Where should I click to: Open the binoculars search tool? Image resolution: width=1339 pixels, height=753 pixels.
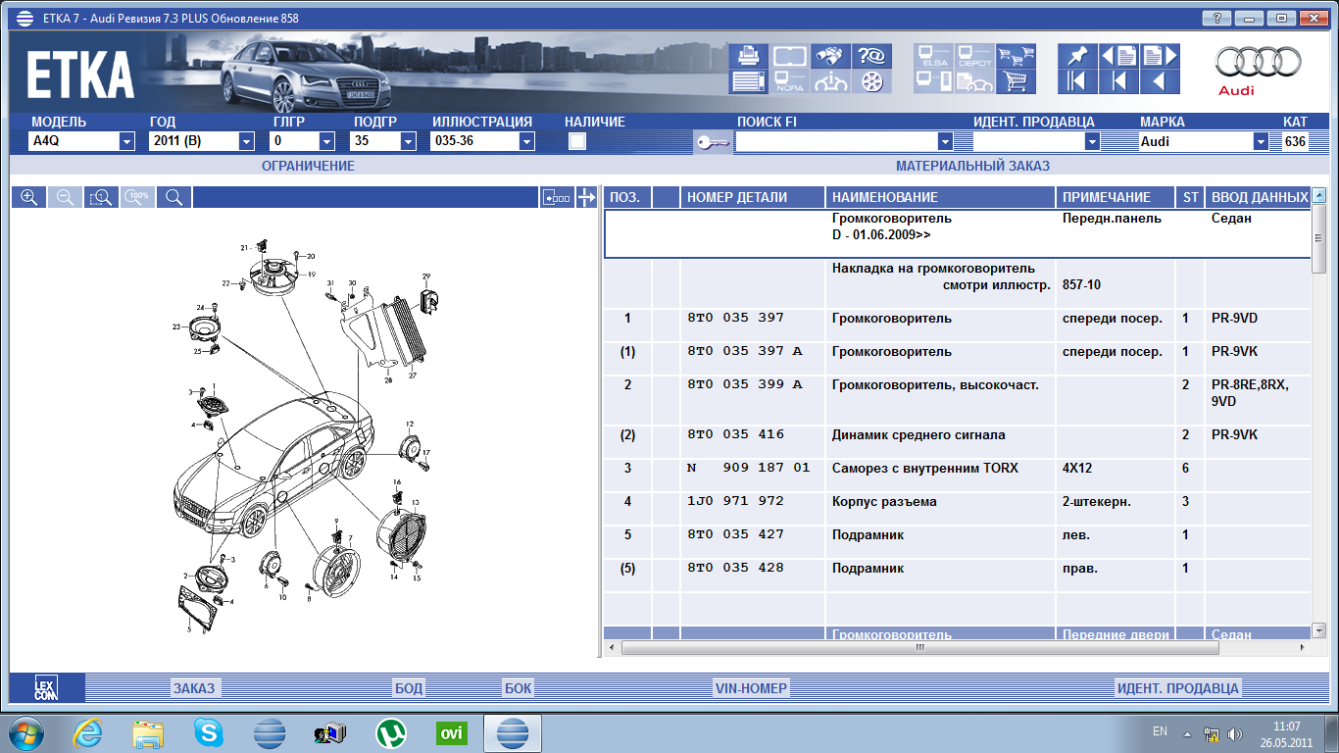[x=830, y=56]
